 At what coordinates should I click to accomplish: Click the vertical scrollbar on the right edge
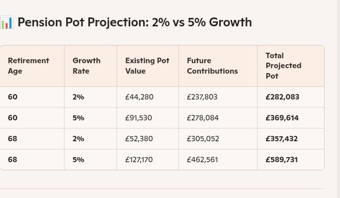[x=338, y=99]
